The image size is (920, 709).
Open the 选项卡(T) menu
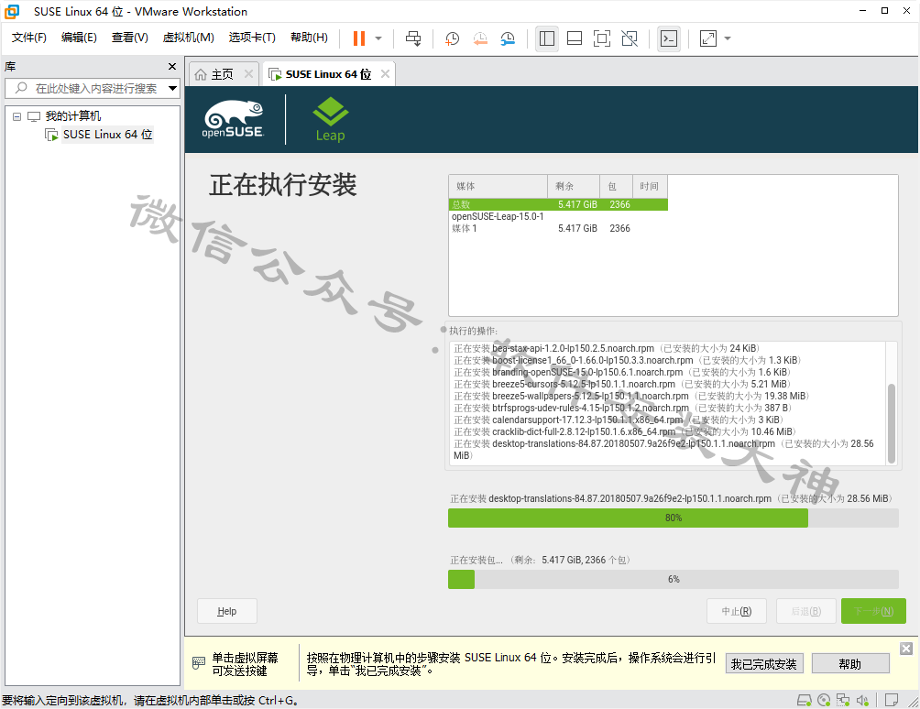252,38
